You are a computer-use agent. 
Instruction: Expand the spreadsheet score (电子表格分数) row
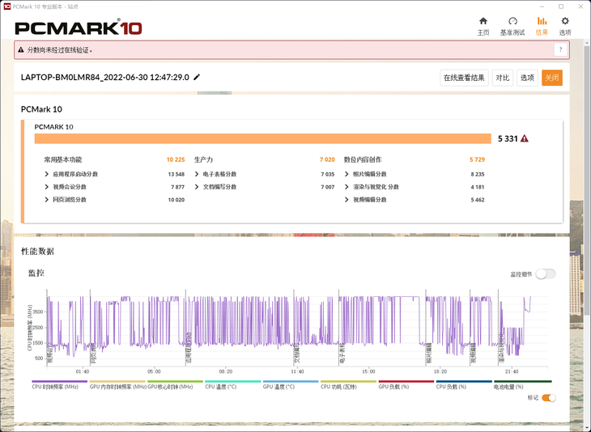click(x=198, y=174)
